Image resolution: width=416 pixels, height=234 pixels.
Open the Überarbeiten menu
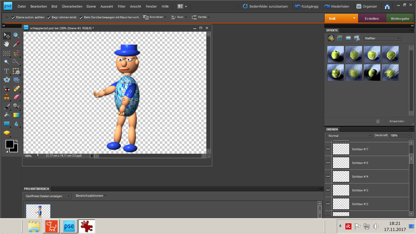[x=72, y=6]
